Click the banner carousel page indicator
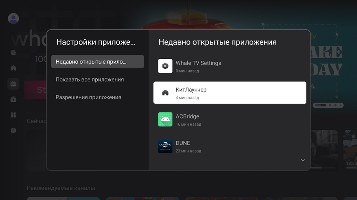The height and width of the screenshot is (200, 357). (x=328, y=105)
